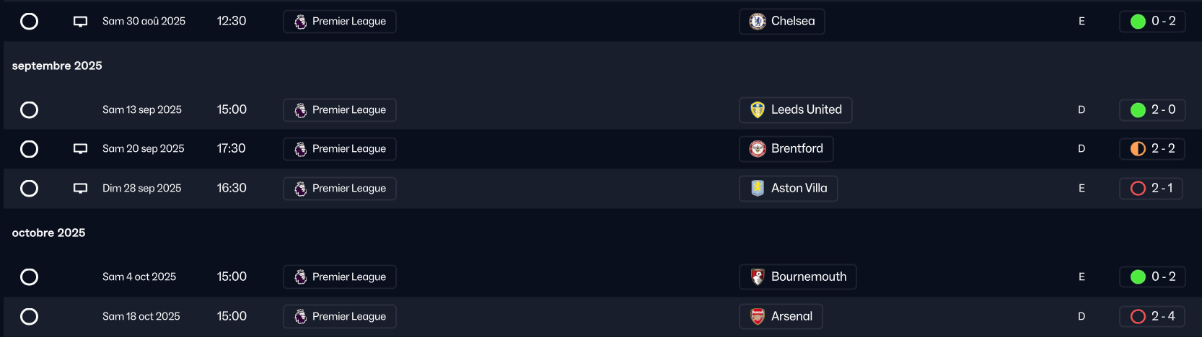Click the green win indicator for Leeds match
1202x337 pixels.
1138,110
